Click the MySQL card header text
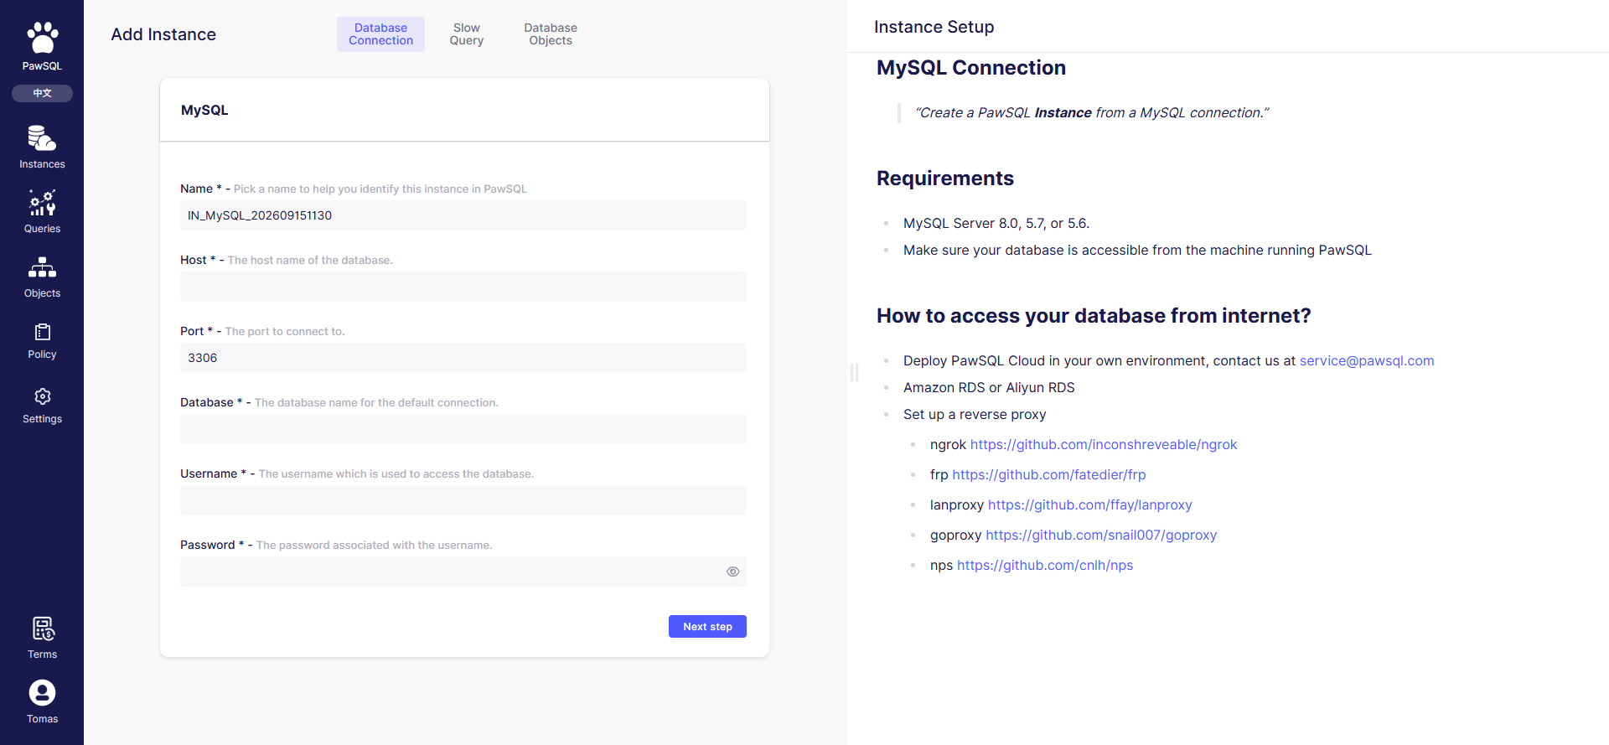The width and height of the screenshot is (1609, 745). (204, 110)
